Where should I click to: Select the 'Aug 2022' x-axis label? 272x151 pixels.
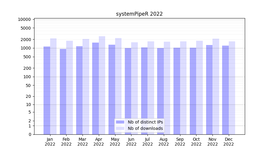click(164, 142)
